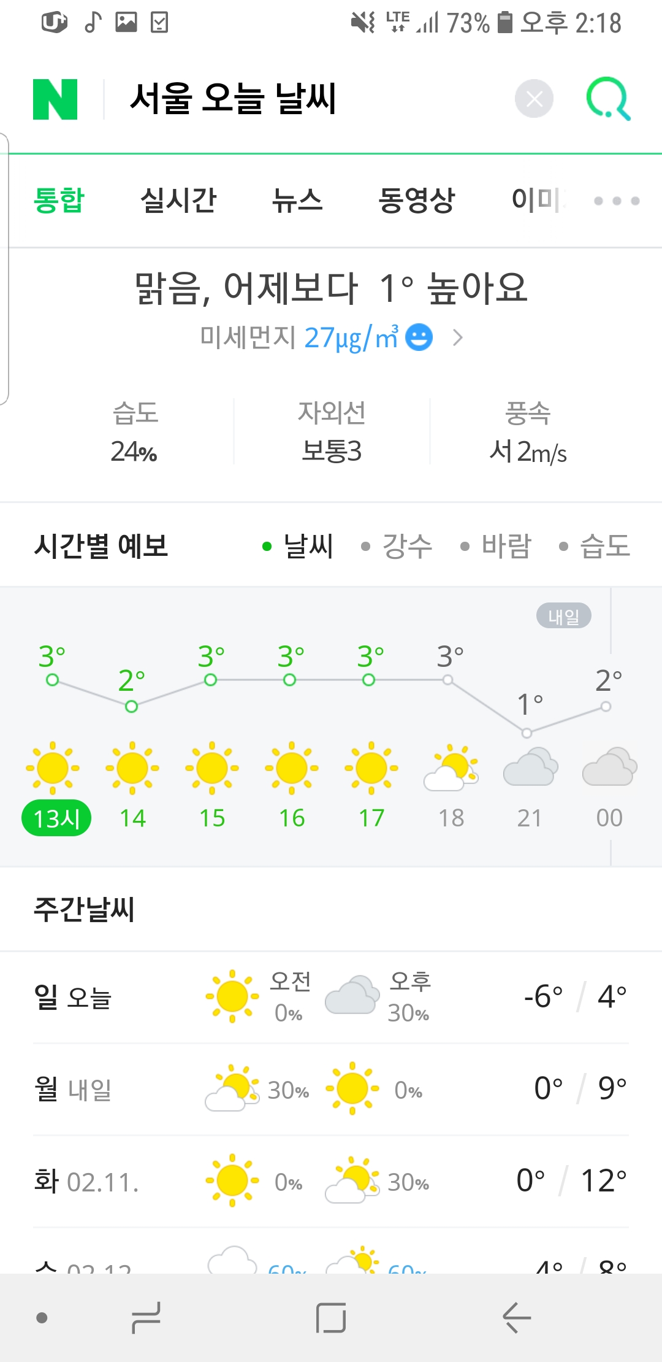Clear the search text with the X button
The width and height of the screenshot is (662, 1362).
coord(534,99)
